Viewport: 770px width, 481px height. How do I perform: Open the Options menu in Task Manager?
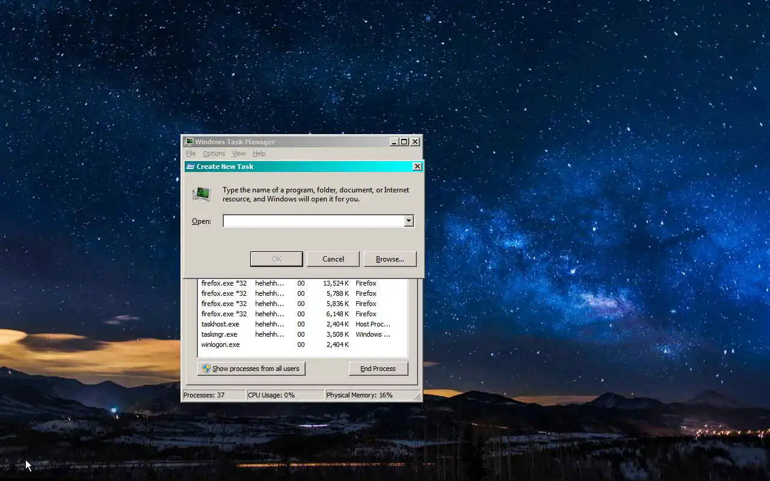pyautogui.click(x=214, y=154)
